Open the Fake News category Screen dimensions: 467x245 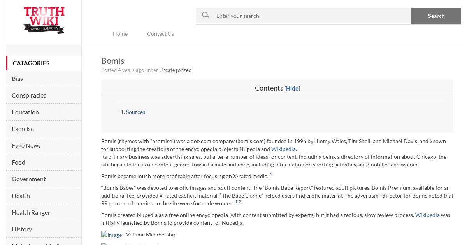44,145
